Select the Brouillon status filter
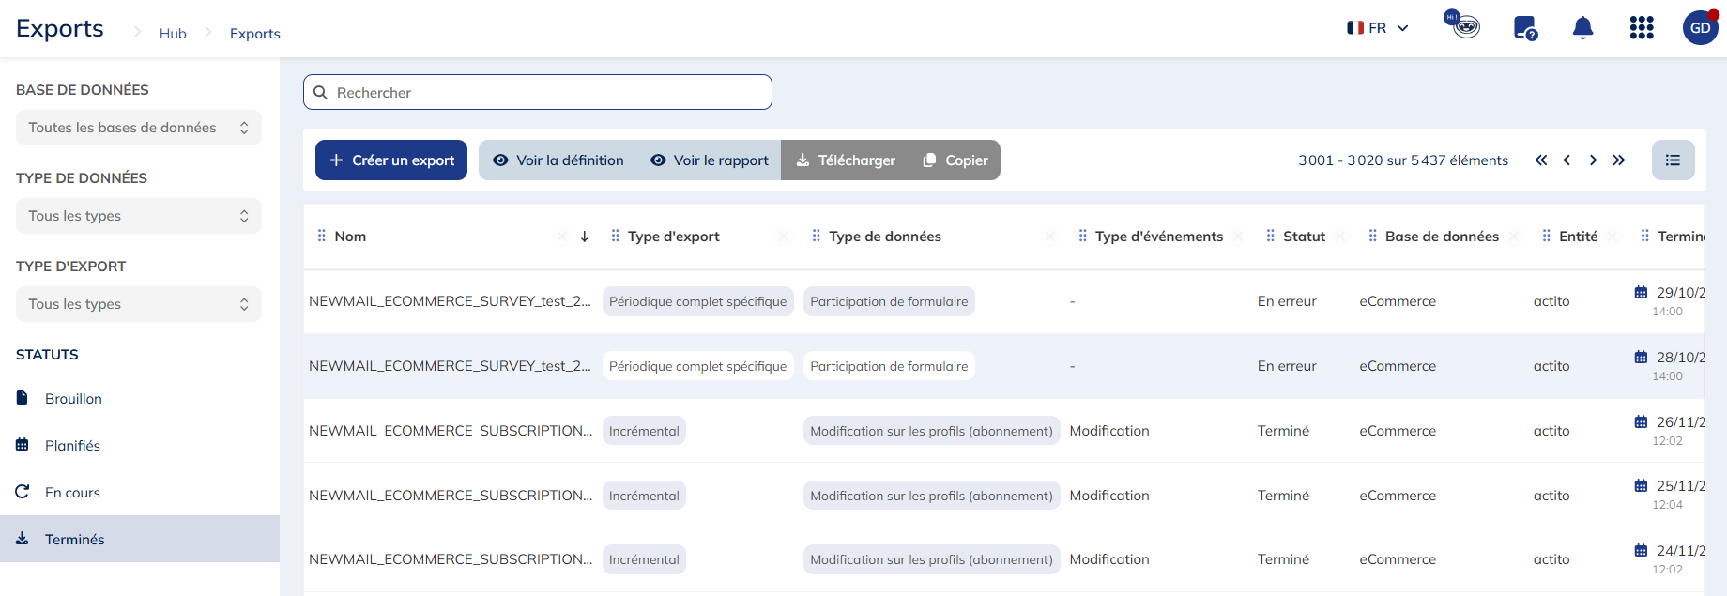 73,399
